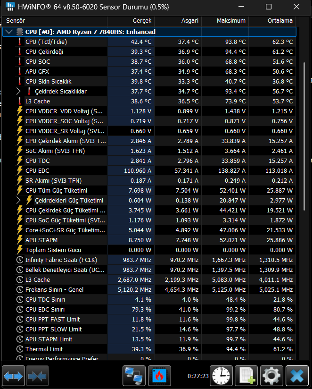Click the 1,310.5 MHz average FCLK value
The height and width of the screenshot is (389, 312).
[x=276, y=260]
